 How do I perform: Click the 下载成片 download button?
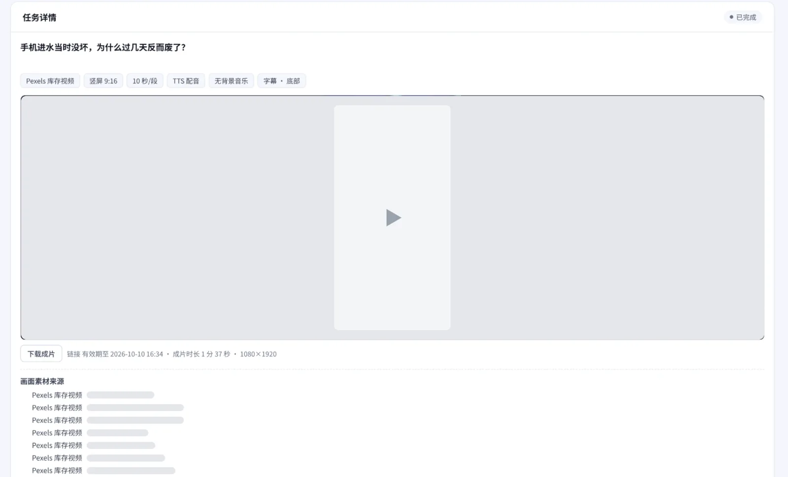coord(41,354)
